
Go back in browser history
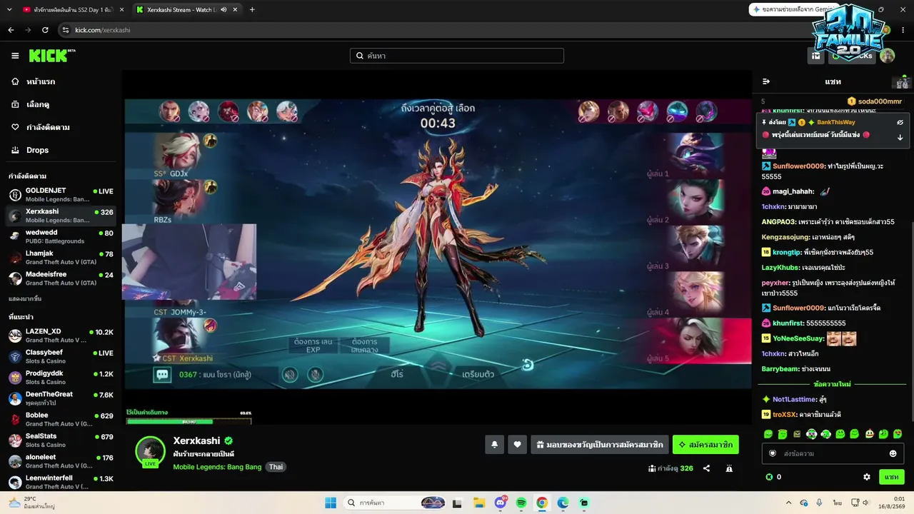click(11, 30)
